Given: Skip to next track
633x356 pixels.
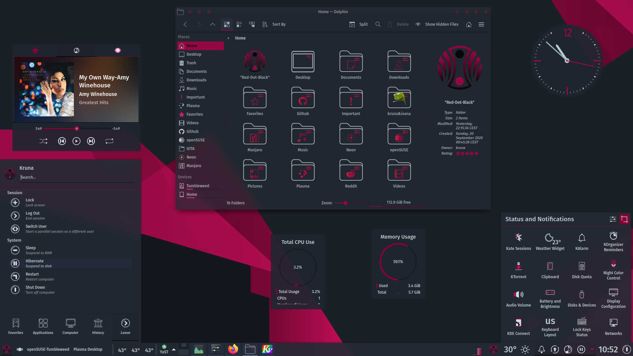Looking at the screenshot, I should 91,141.
